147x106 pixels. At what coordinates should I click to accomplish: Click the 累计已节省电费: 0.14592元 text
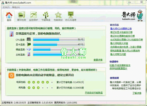pos(70,82)
